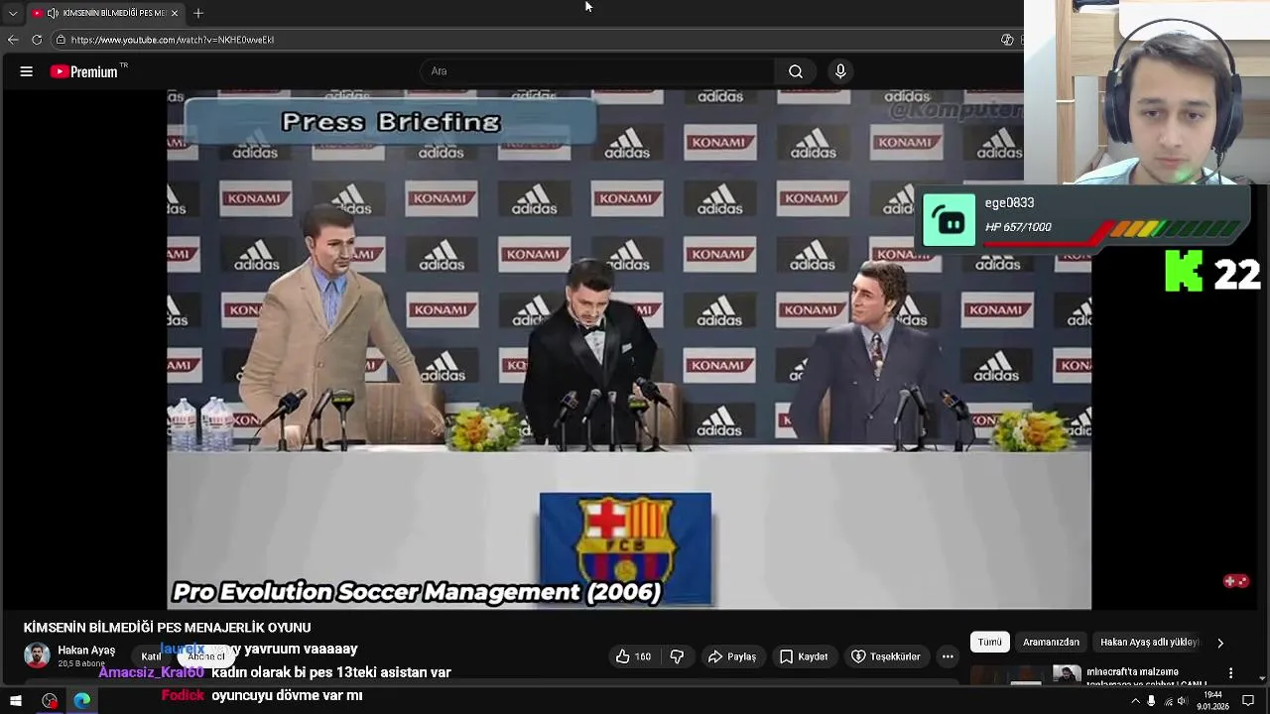Open notification center icon
The image size is (1270, 714).
click(1248, 701)
